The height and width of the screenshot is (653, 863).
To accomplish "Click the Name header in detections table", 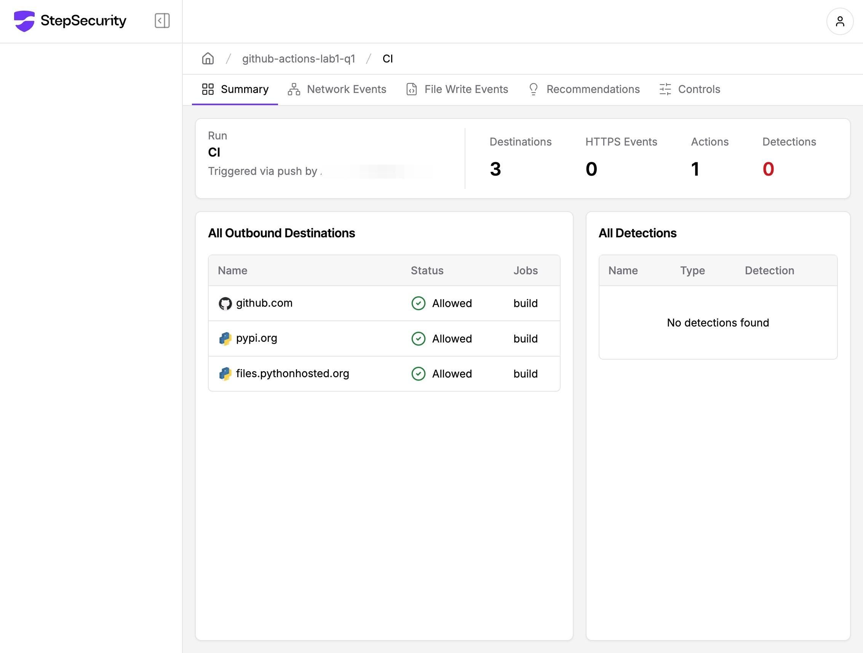I will click(623, 270).
